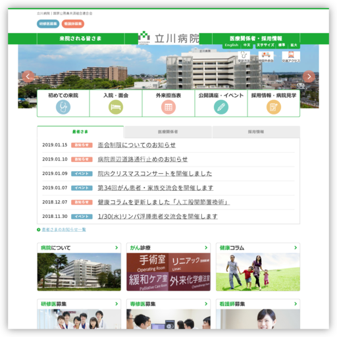
Task: Open the group of residents photo thumbnail
Action: (79, 319)
